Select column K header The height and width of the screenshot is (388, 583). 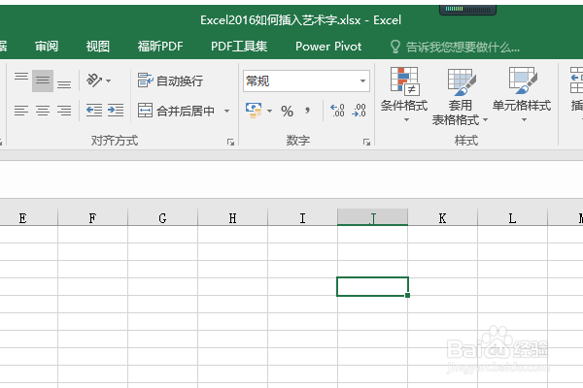click(x=442, y=217)
